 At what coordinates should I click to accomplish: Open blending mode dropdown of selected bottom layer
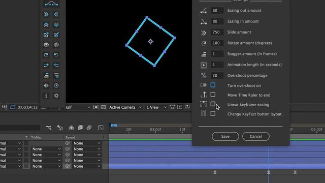tap(11, 166)
